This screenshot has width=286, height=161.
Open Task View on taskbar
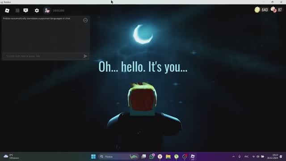(144, 157)
